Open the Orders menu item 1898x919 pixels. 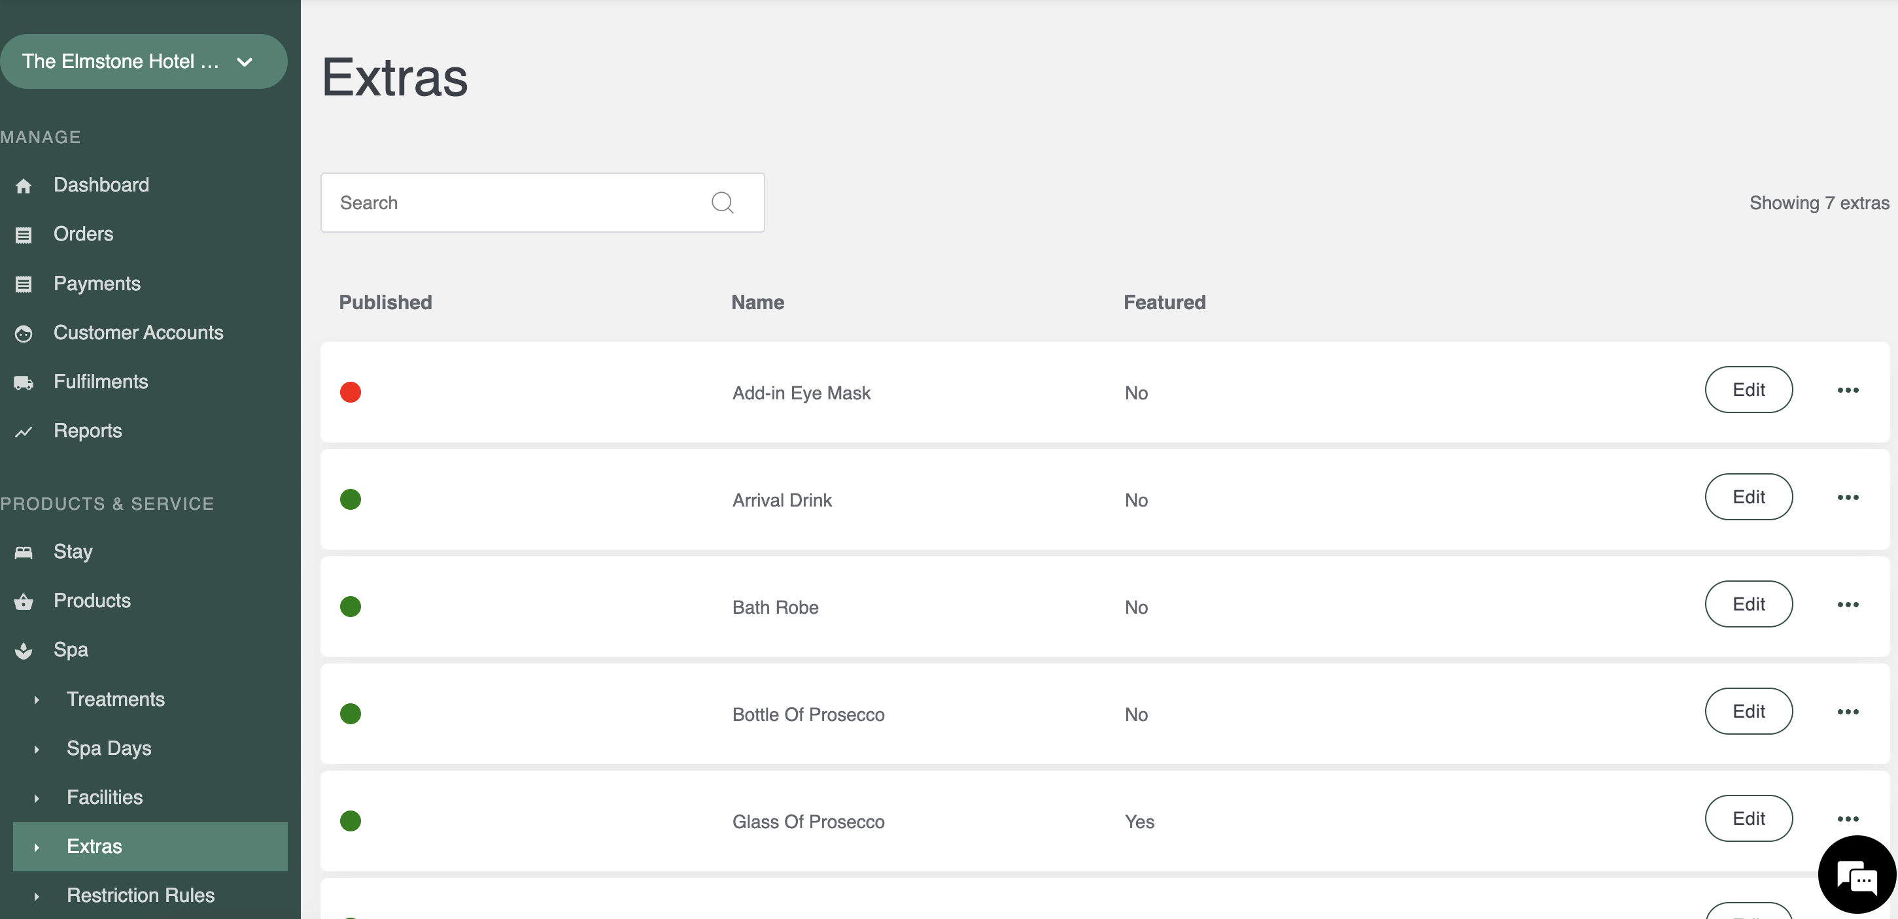(x=83, y=234)
